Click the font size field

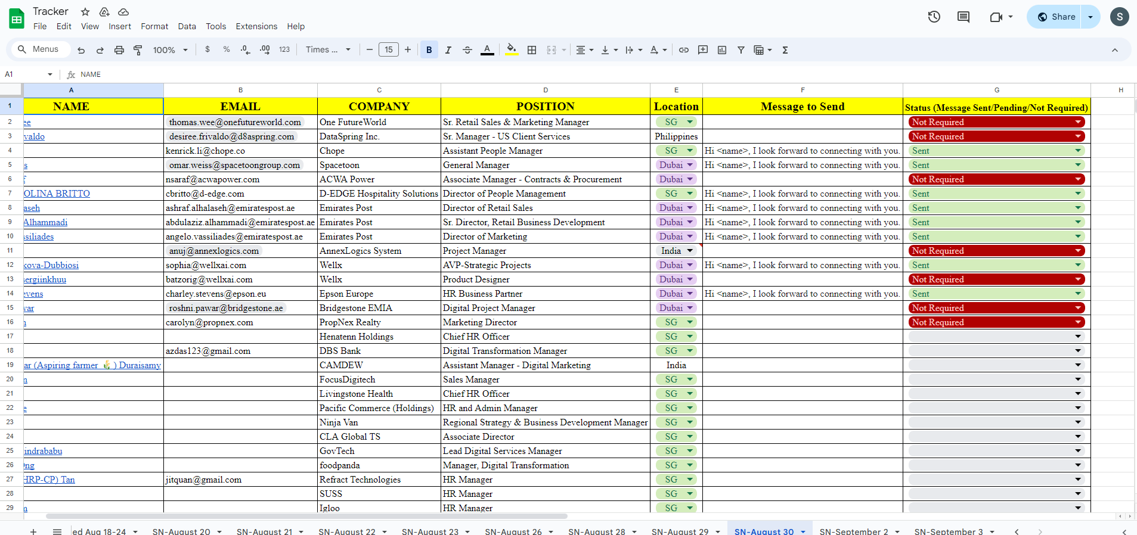coord(389,49)
